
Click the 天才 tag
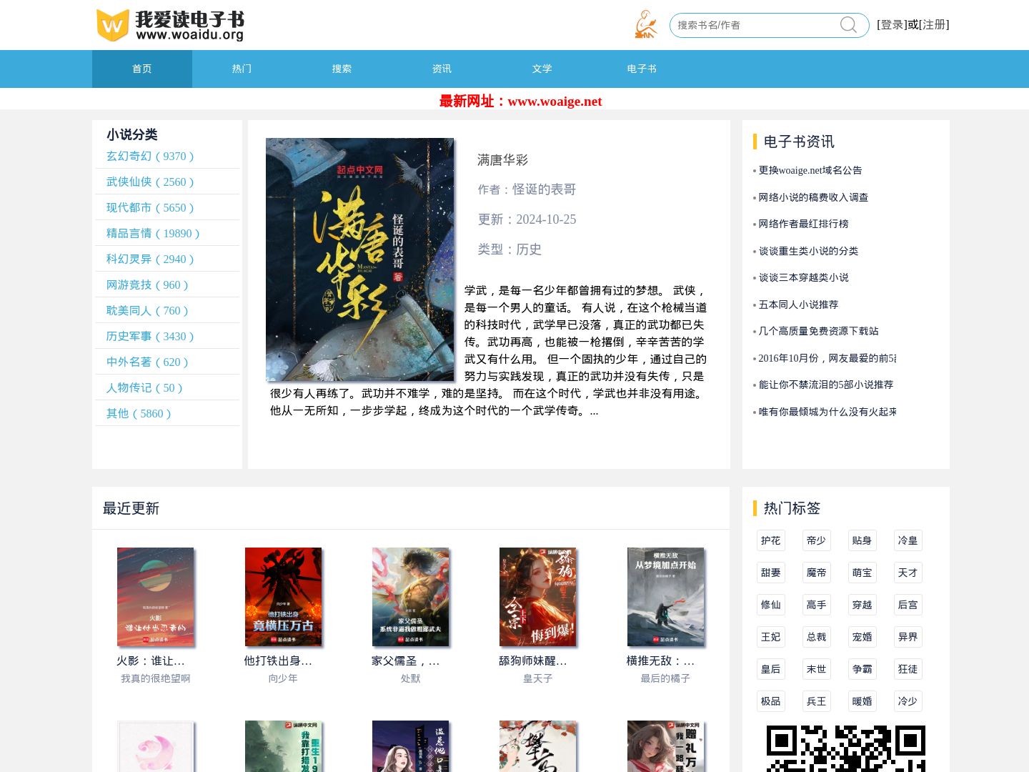pos(908,573)
